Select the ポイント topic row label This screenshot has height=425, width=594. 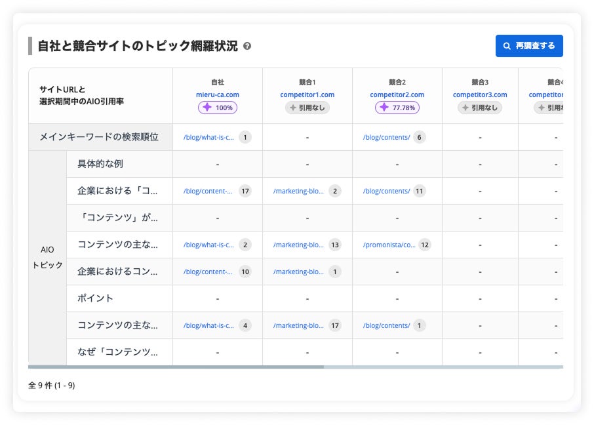coord(96,298)
